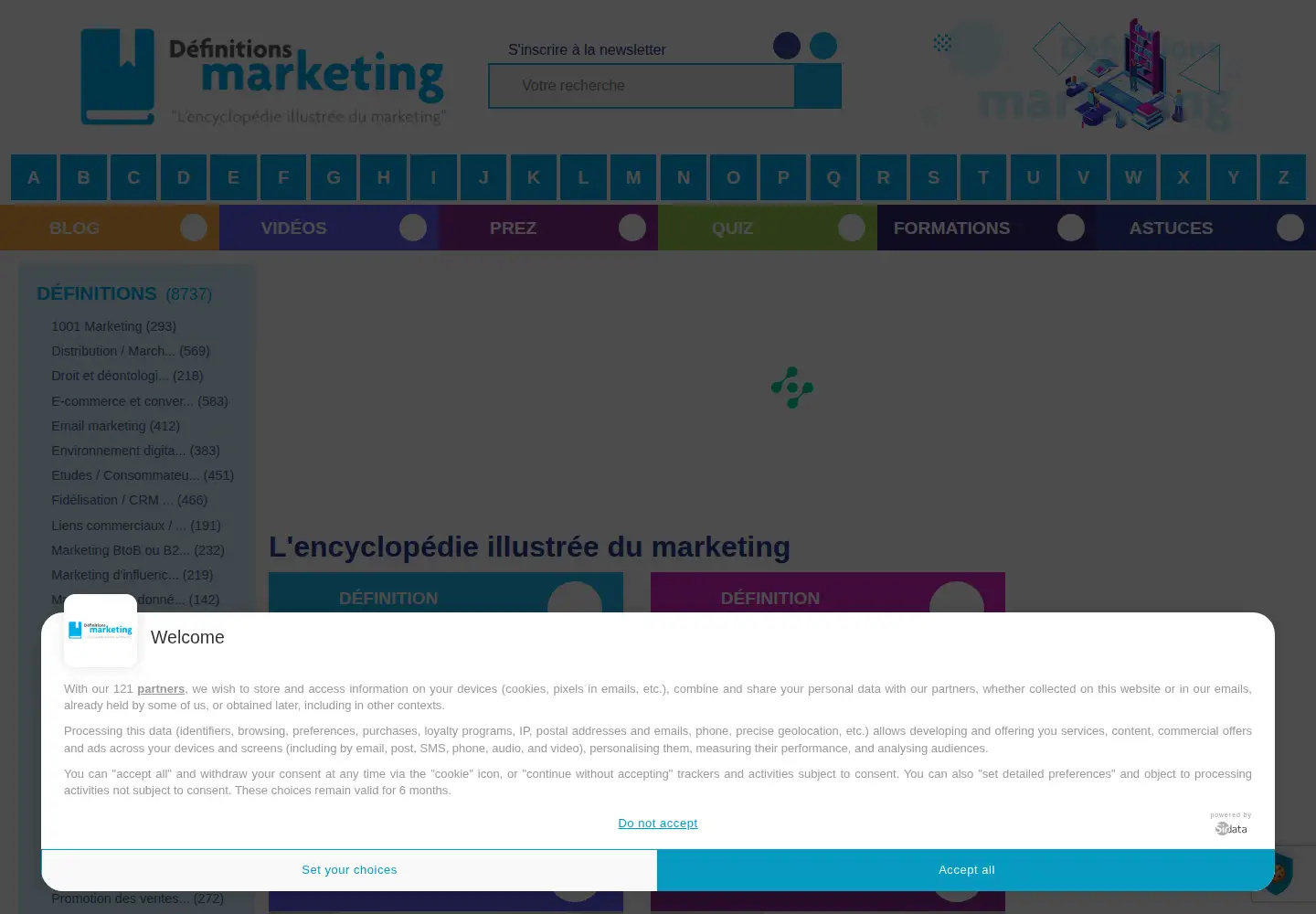Click "Set your choices" in the consent banner

[x=349, y=870]
